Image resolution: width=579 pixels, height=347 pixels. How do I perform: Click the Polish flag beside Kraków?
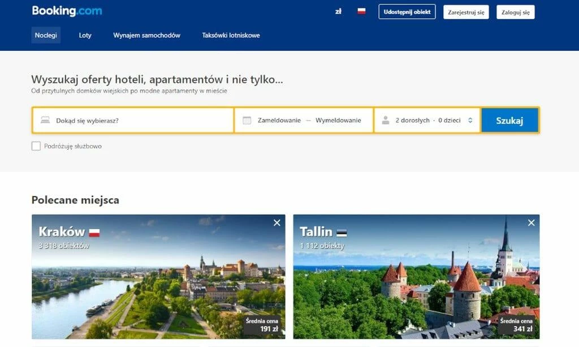94,233
